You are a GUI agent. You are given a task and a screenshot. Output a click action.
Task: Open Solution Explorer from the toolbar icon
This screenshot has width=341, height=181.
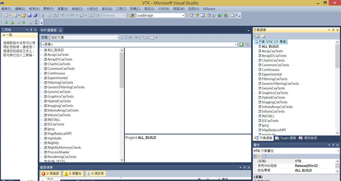click(191, 15)
